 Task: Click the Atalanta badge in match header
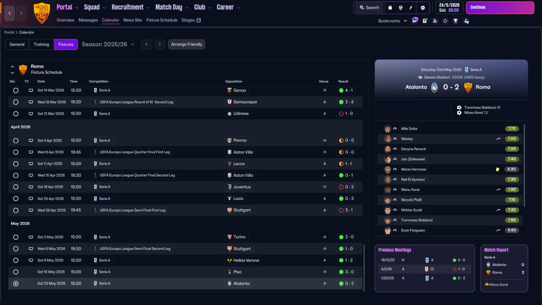point(434,87)
